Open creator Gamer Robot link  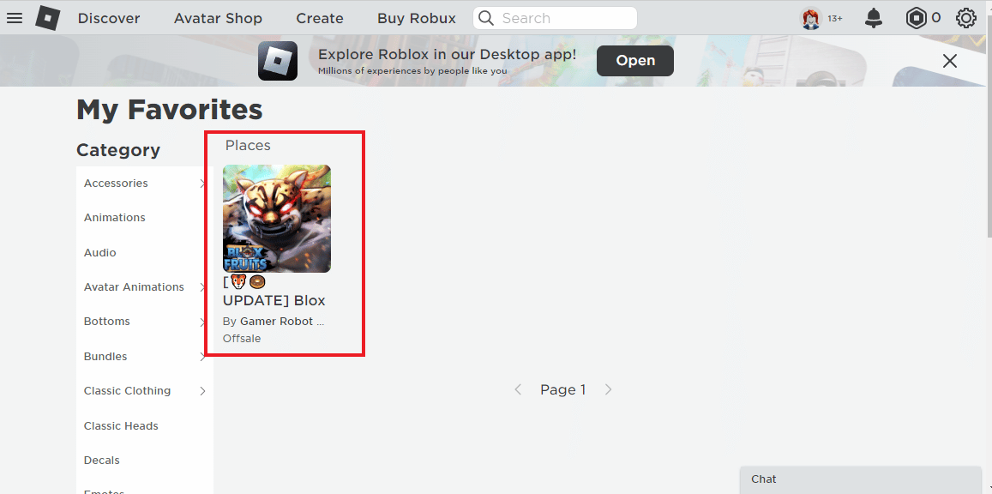tap(281, 322)
